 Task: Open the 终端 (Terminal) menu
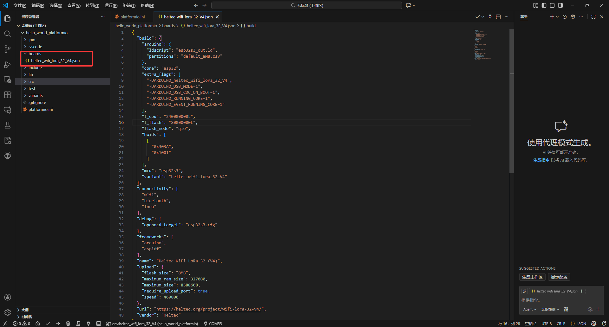point(129,5)
